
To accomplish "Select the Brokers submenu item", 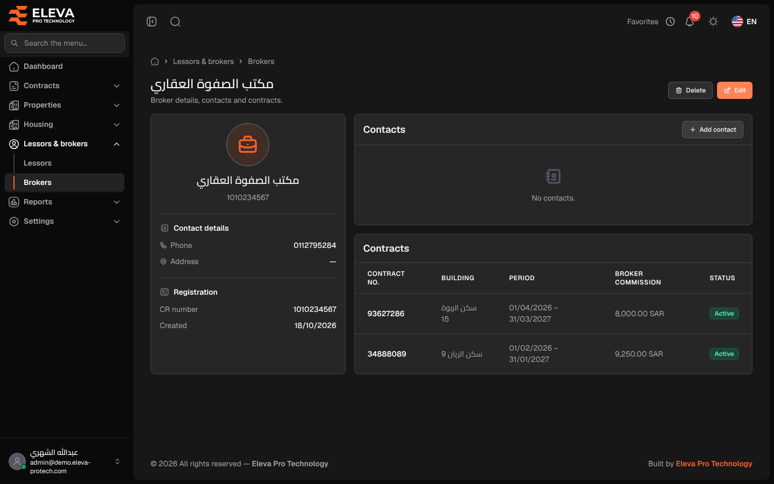I will tap(64, 182).
